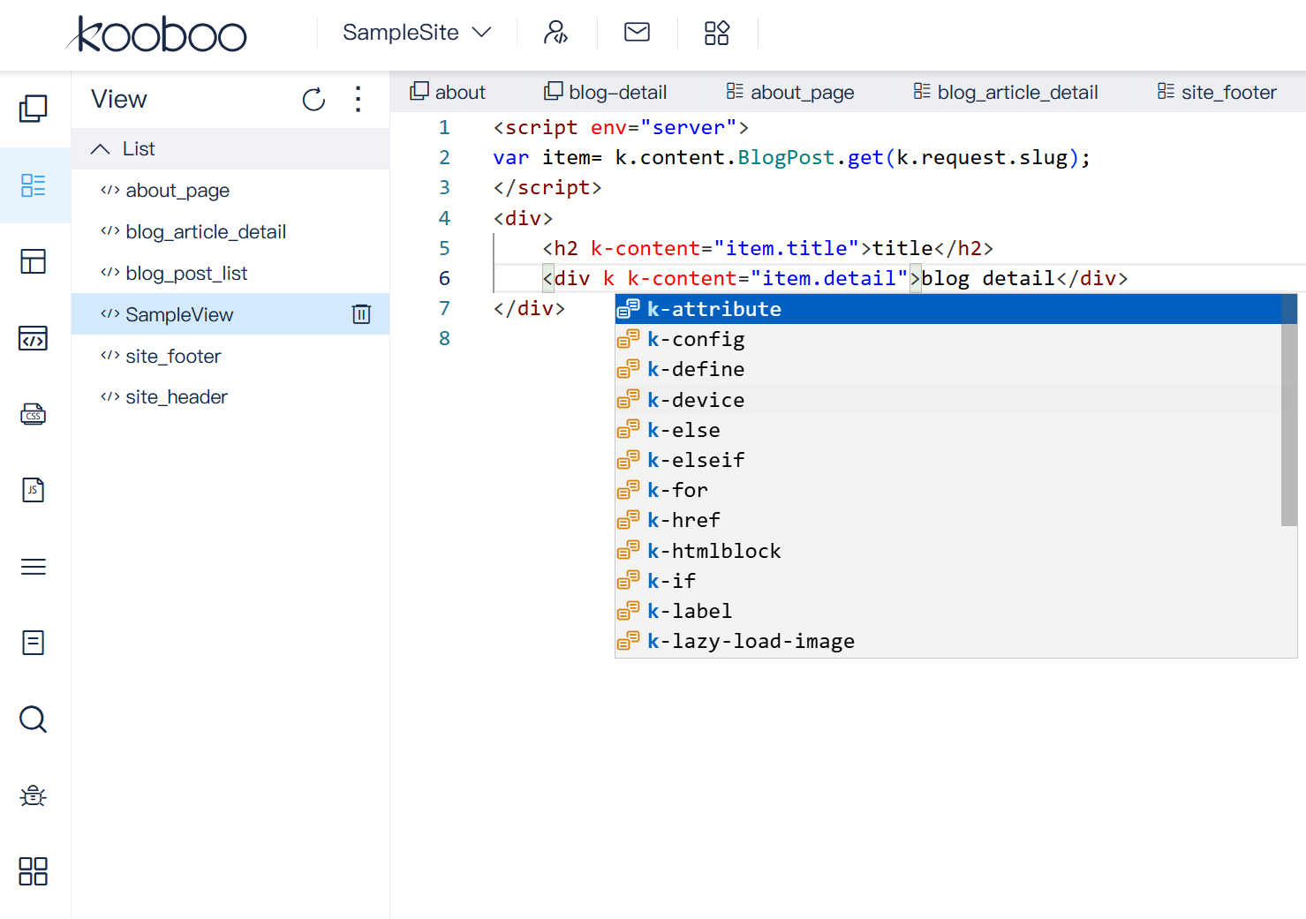The height and width of the screenshot is (919, 1306).
Task: Switch to the blog-detail tab
Action: tap(606, 92)
